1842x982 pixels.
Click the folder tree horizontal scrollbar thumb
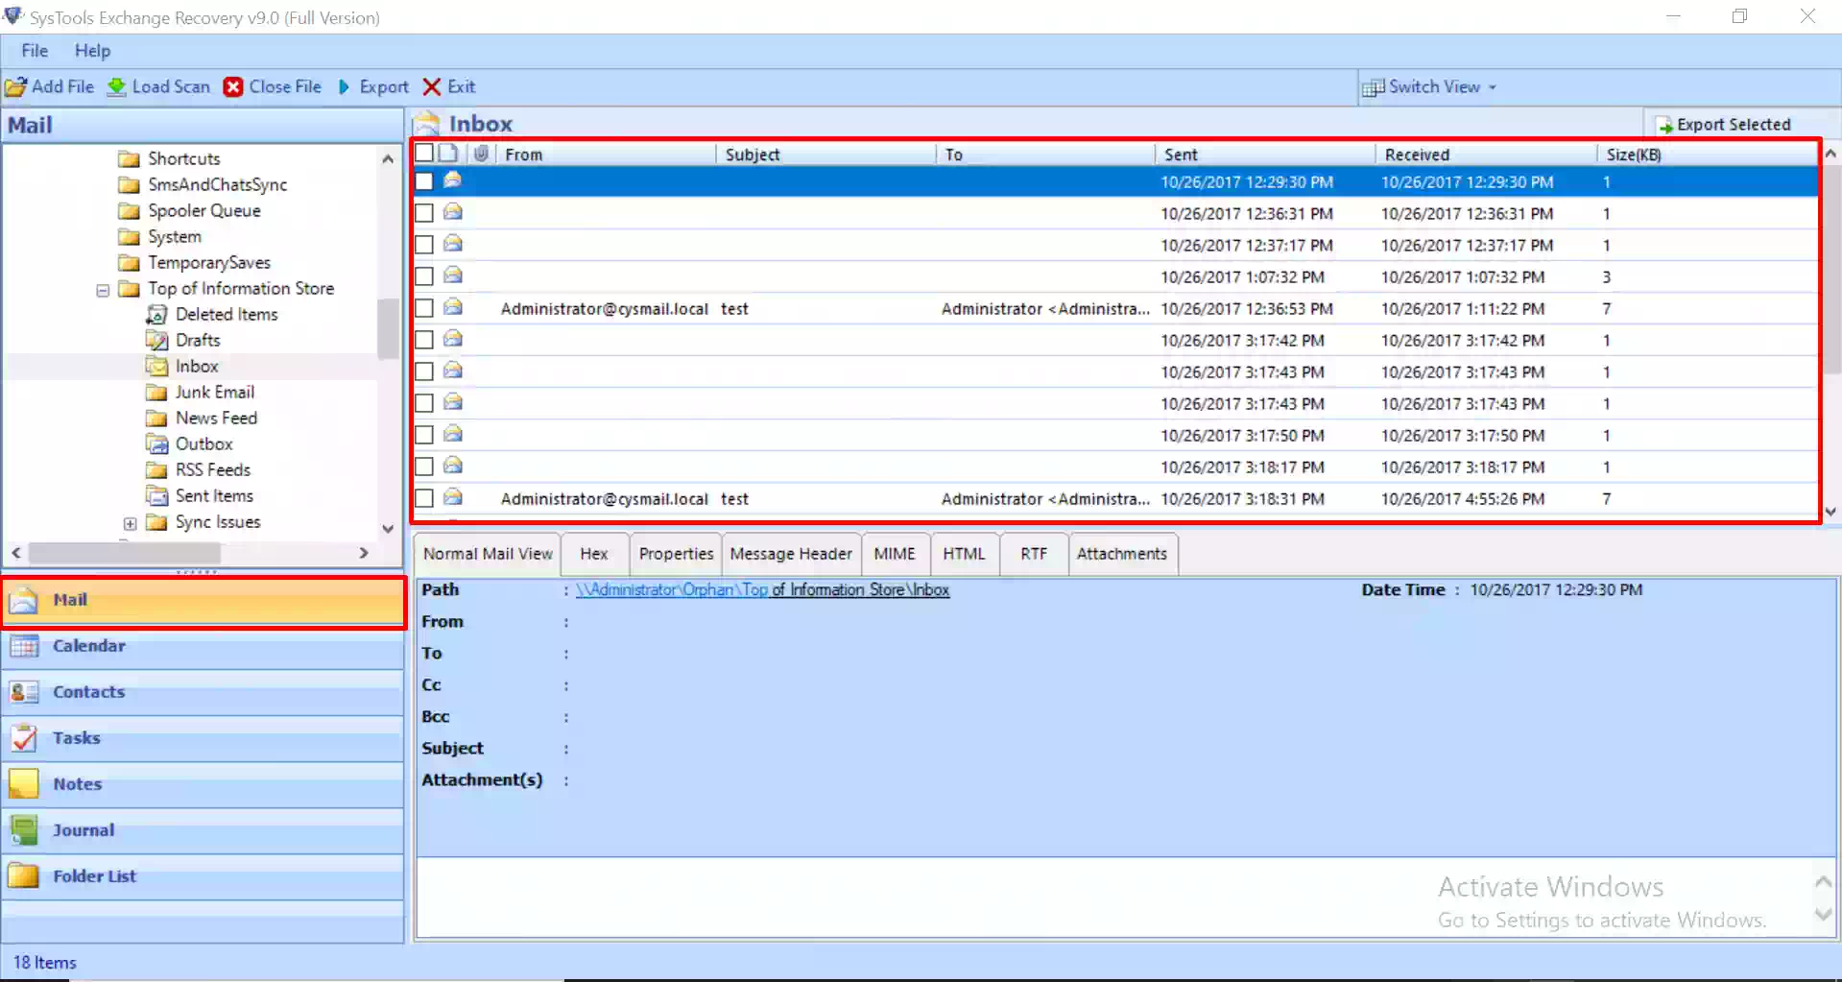[x=125, y=553]
